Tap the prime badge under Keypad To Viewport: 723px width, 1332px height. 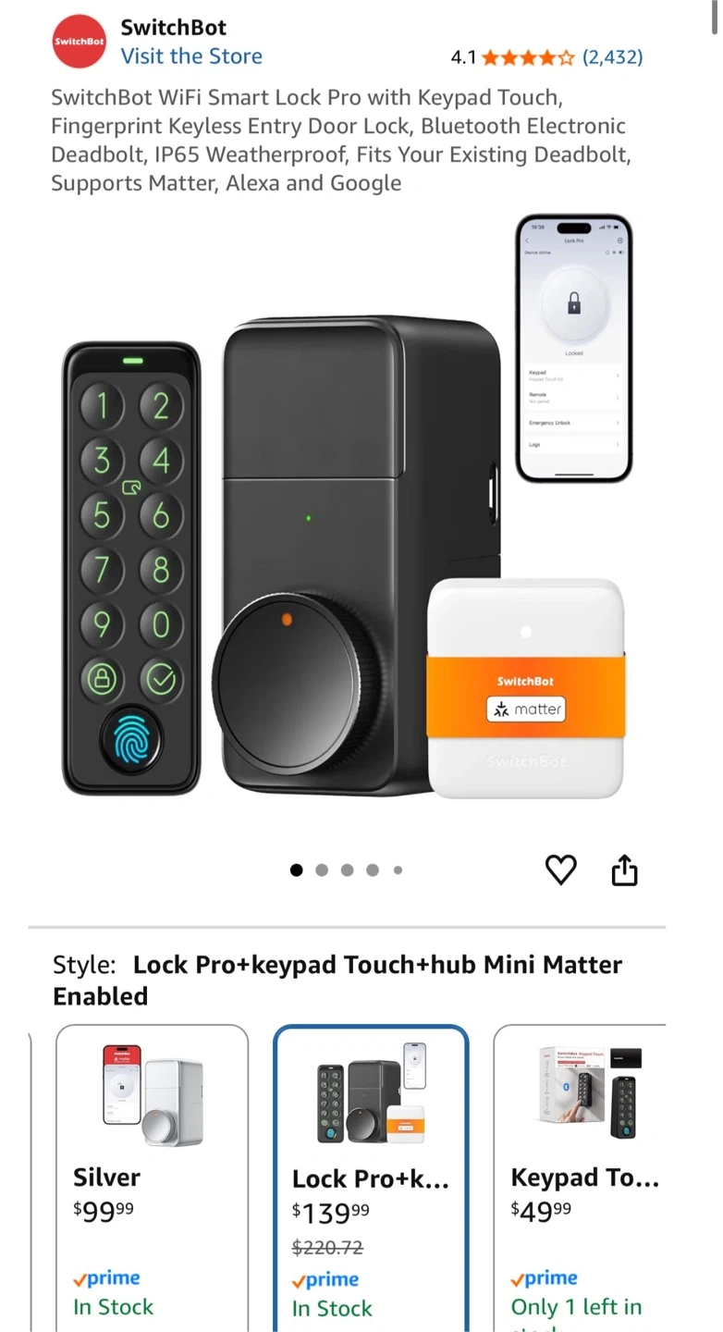pos(545,1278)
